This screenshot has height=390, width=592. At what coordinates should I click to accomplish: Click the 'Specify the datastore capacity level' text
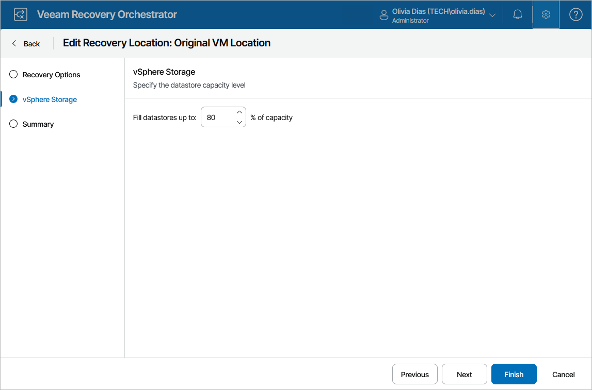(189, 85)
